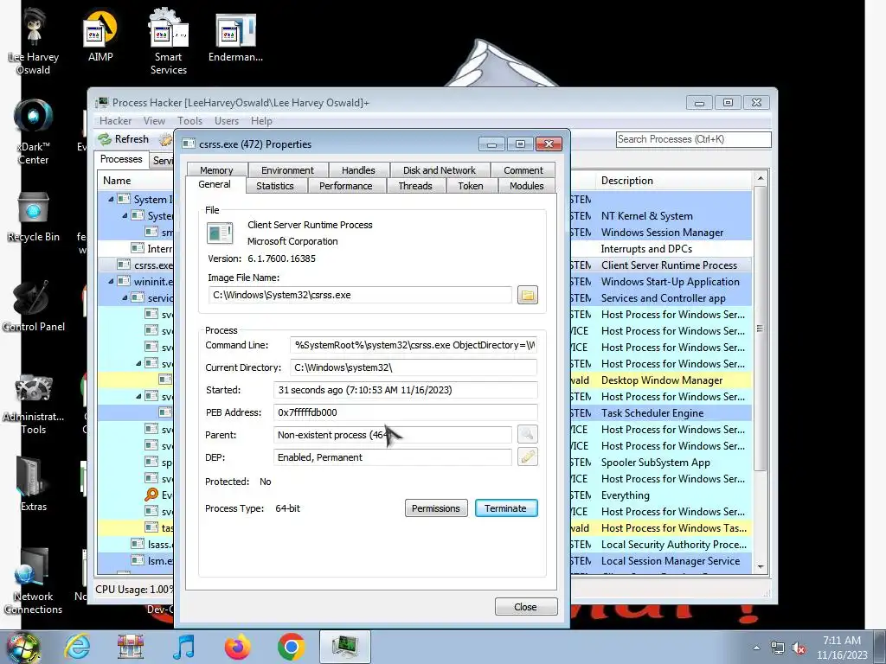Open the Help menu

(x=261, y=121)
